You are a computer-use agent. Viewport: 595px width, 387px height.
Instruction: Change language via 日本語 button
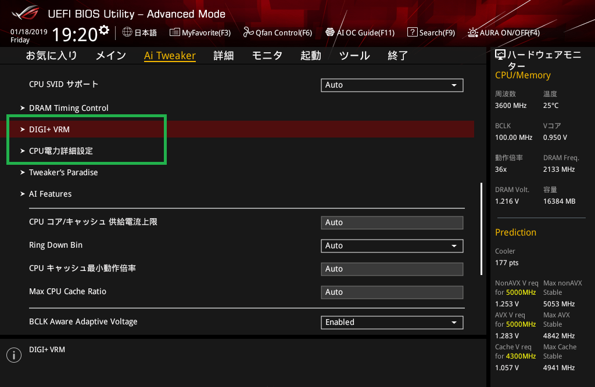[x=139, y=32]
